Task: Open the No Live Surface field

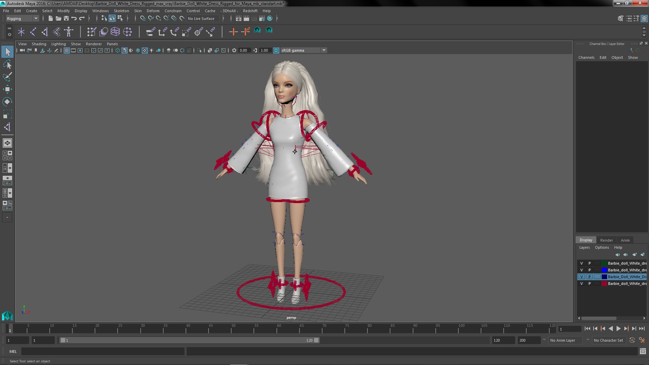Action: point(203,19)
